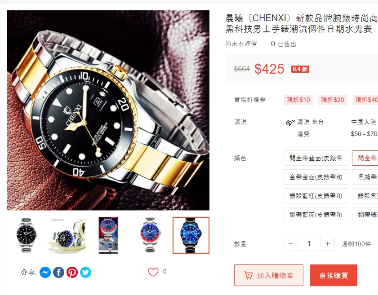378x295 pixels.
Task: Click the 現折$20 coupon tag
Action: point(333,100)
